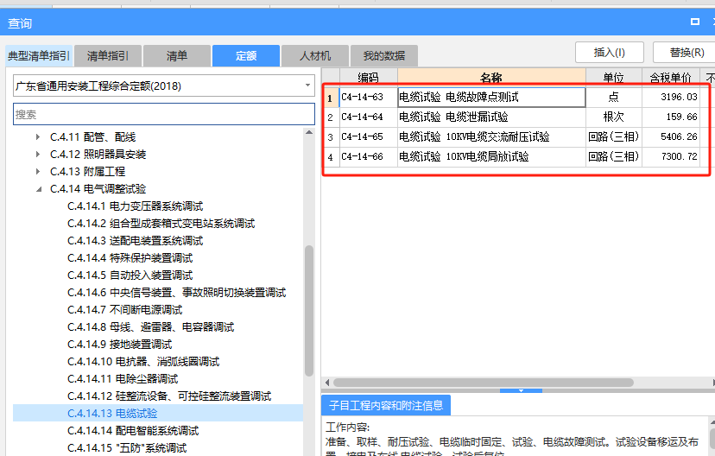
Task: Click price cell 7300.72
Action: [671, 157]
